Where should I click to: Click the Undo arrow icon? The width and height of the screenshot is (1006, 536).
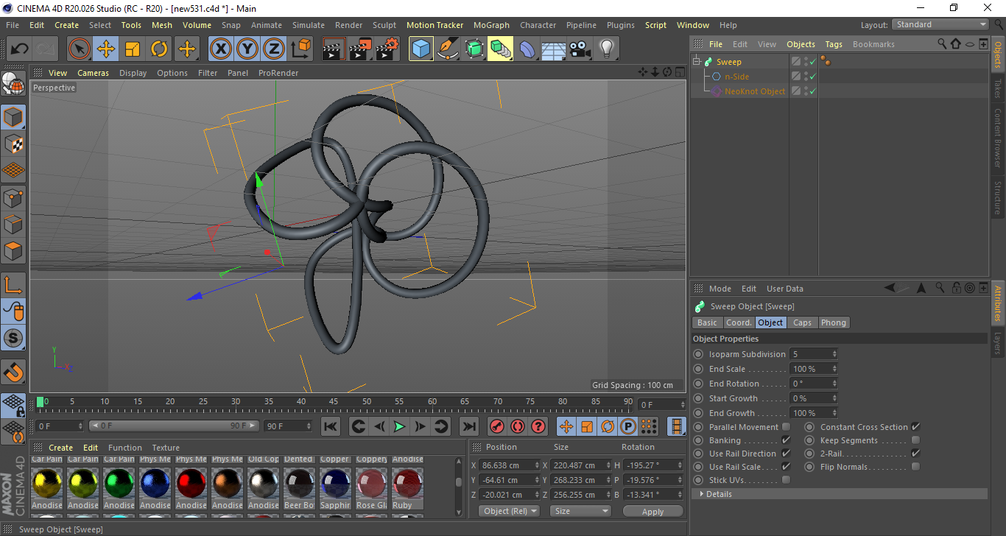click(x=20, y=49)
